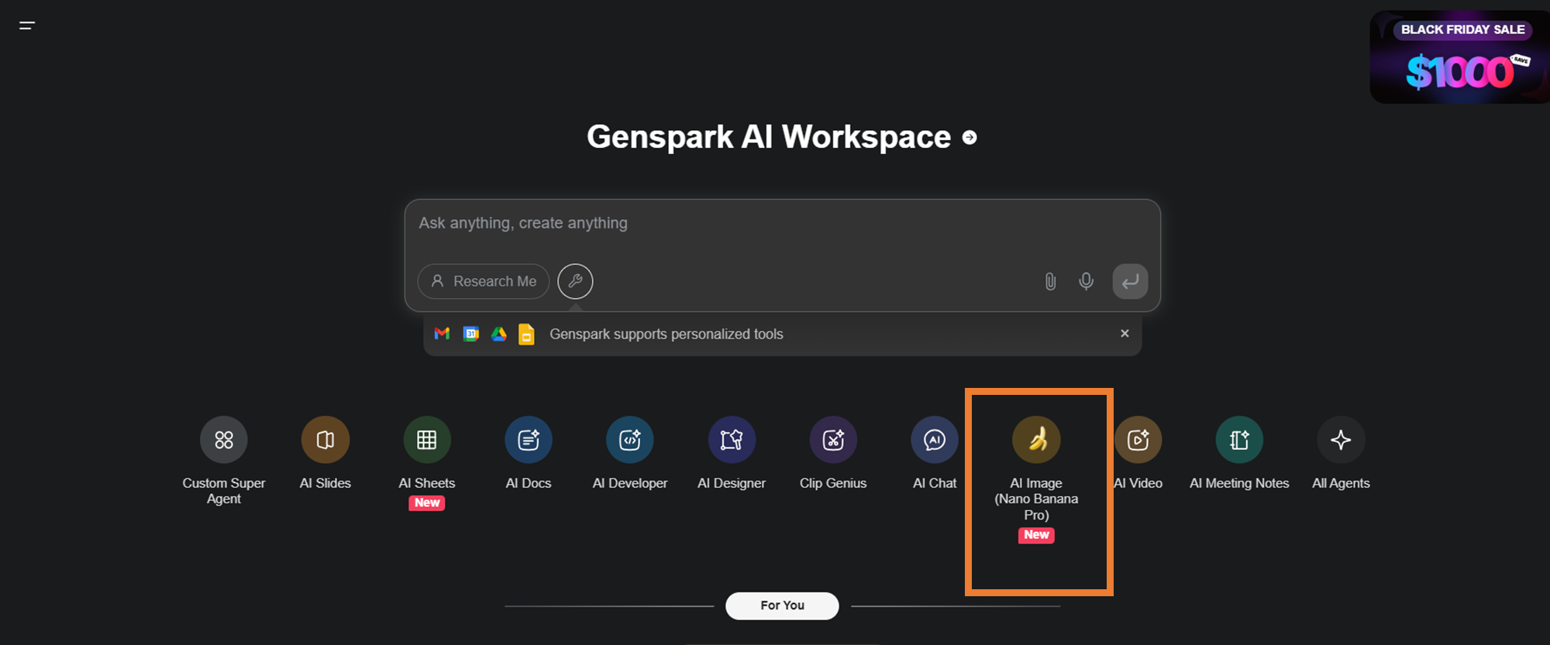The width and height of the screenshot is (1550, 645).
Task: Select AI Image Nano Banana Pro
Action: point(1036,440)
